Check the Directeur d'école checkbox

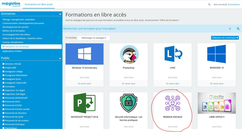click(x=3, y=64)
